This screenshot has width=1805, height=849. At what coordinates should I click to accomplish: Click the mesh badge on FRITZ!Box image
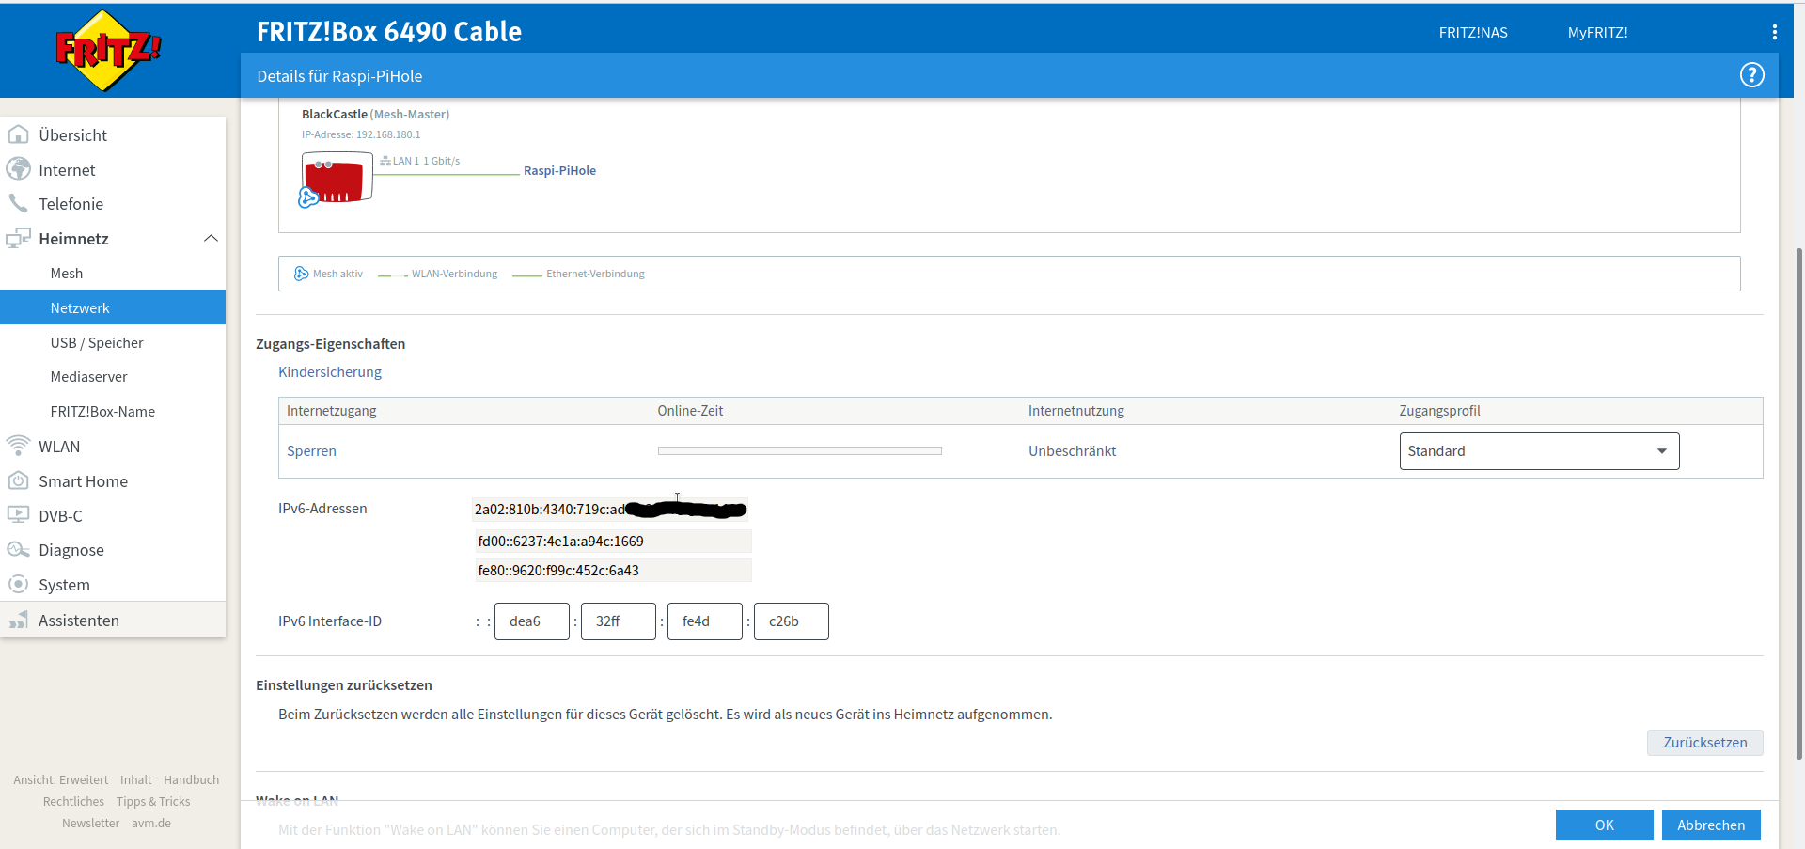click(307, 197)
